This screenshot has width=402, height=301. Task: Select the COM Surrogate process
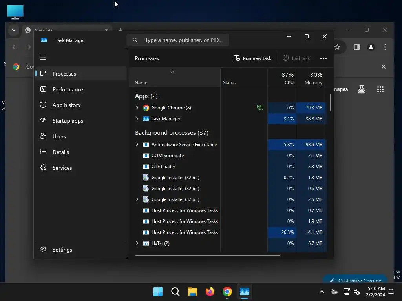(227, 155)
